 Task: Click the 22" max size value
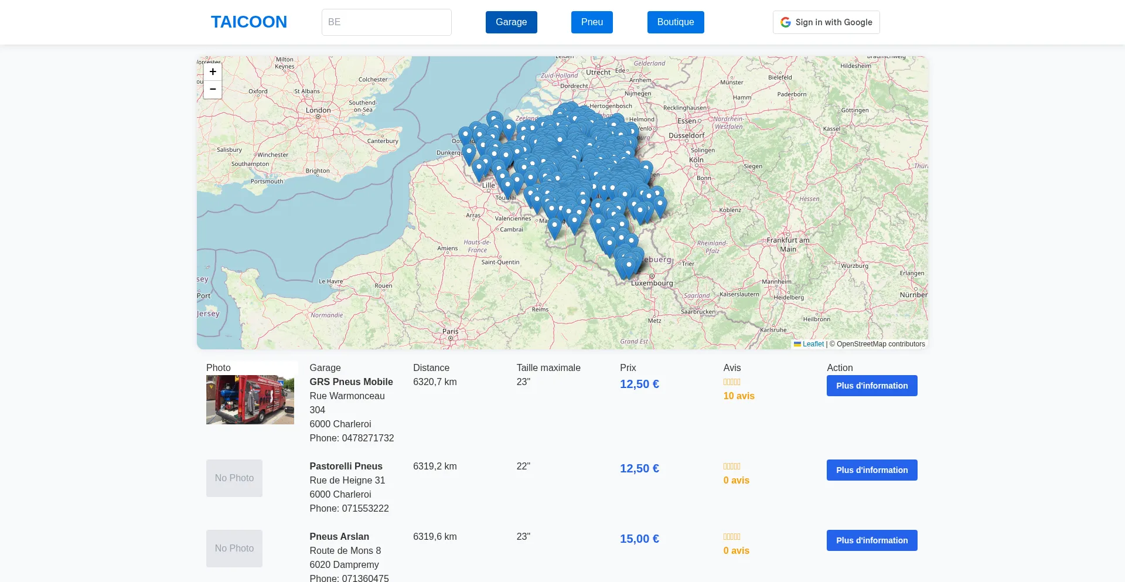click(x=523, y=467)
